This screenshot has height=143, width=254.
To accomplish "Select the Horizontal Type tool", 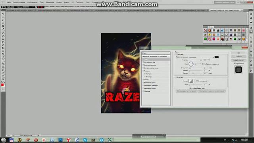I will click(3, 60).
